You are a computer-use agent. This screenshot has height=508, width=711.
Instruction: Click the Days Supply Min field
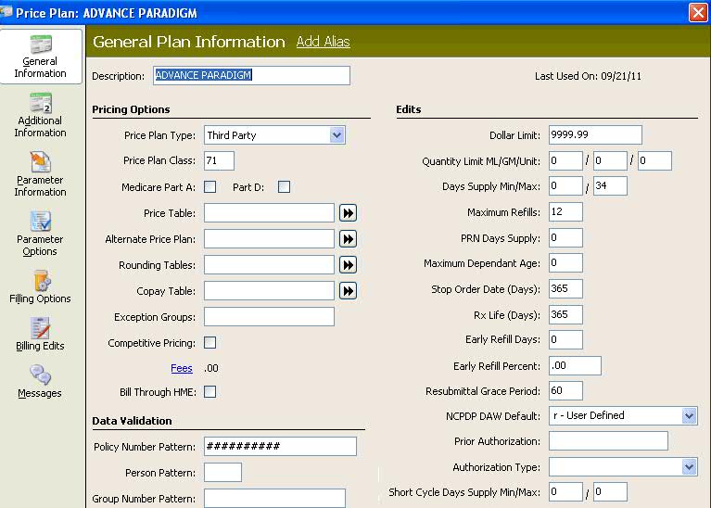pyautogui.click(x=565, y=186)
